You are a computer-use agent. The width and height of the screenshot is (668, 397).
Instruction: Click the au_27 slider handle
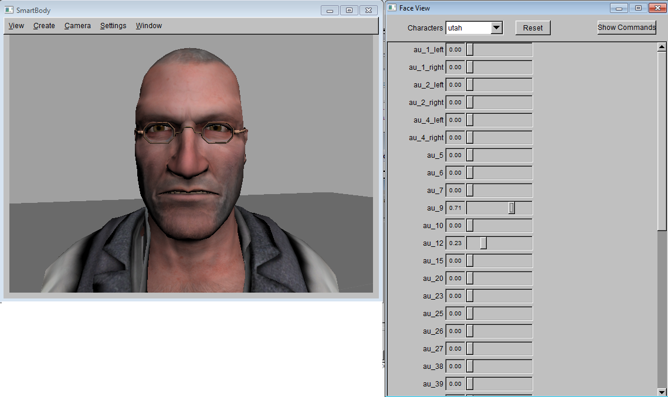point(470,348)
